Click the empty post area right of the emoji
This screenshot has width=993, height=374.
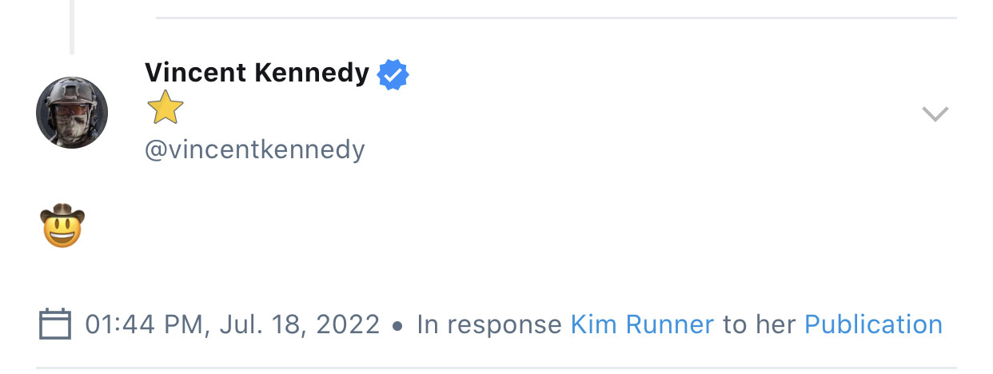coord(480,226)
